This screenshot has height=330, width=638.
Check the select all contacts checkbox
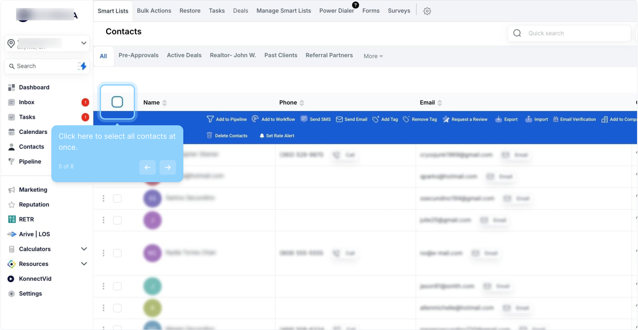117,102
